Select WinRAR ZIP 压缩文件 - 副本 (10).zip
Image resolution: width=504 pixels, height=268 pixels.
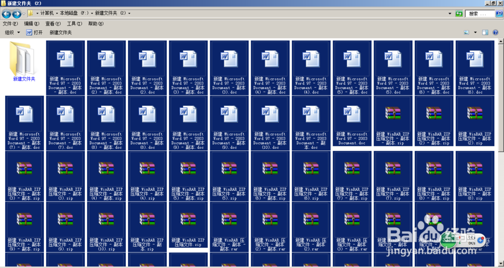106,227
